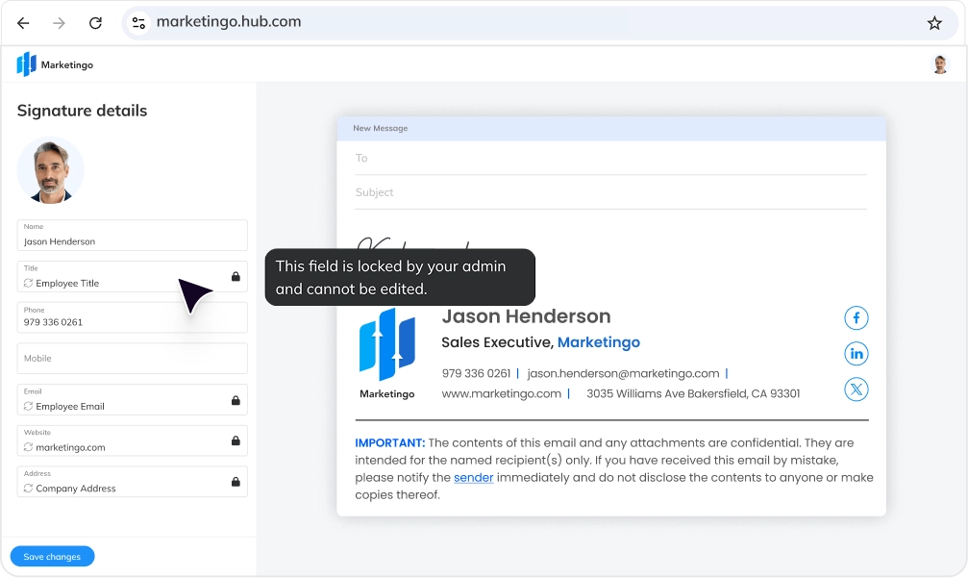The width and height of the screenshot is (968, 578).
Task: Edit the Name field Jason Henderson
Action: tap(132, 236)
